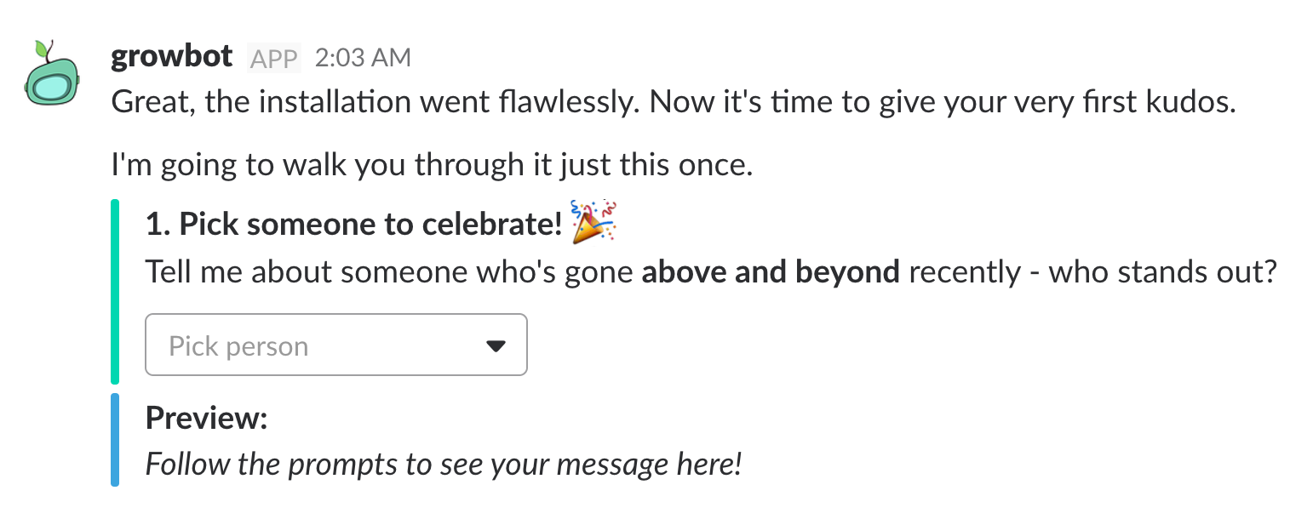
Task: Click the italic "Follow the prompts" preview text
Action: (443, 465)
